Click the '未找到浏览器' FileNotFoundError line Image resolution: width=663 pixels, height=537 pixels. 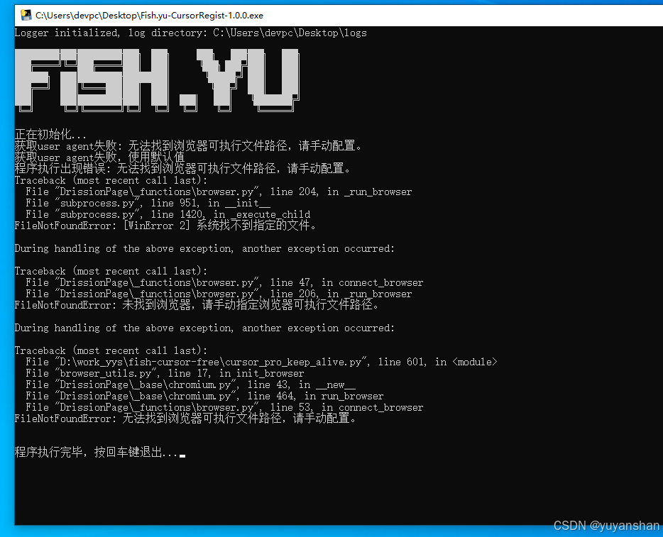tap(197, 305)
